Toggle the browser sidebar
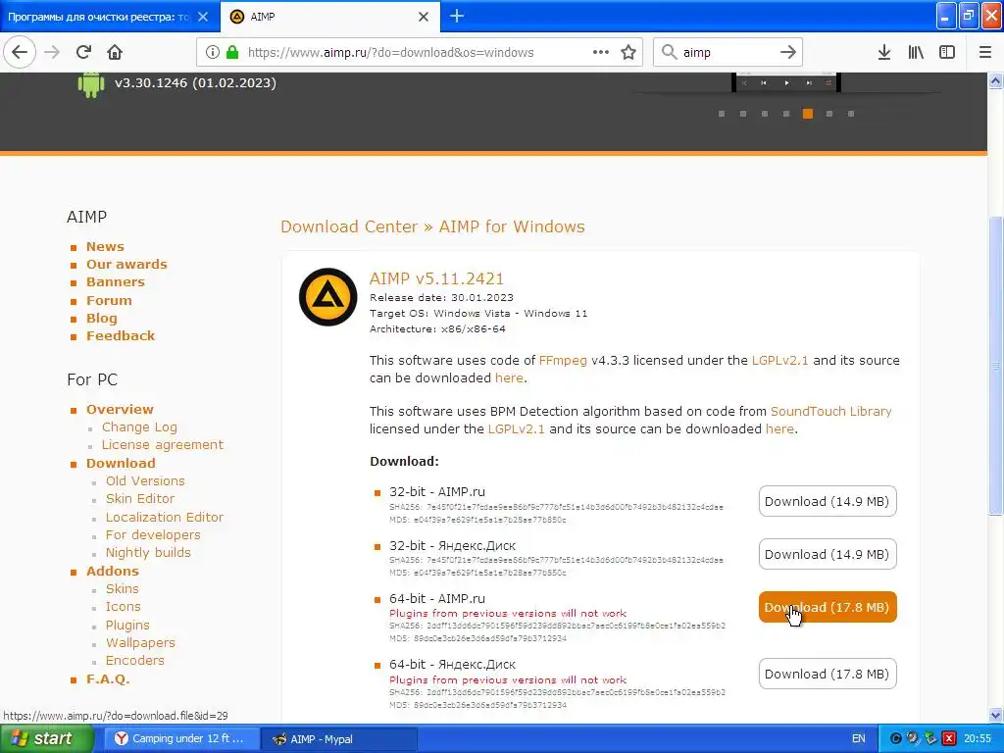Image resolution: width=1004 pixels, height=753 pixels. coord(947,53)
